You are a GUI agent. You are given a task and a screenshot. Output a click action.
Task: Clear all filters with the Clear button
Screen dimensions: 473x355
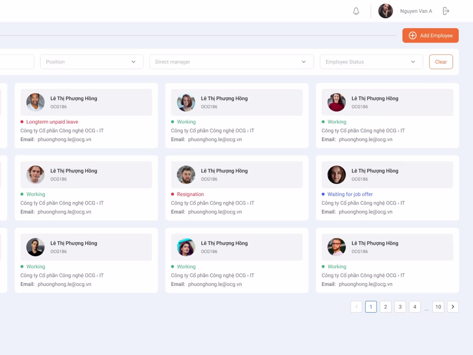click(441, 62)
